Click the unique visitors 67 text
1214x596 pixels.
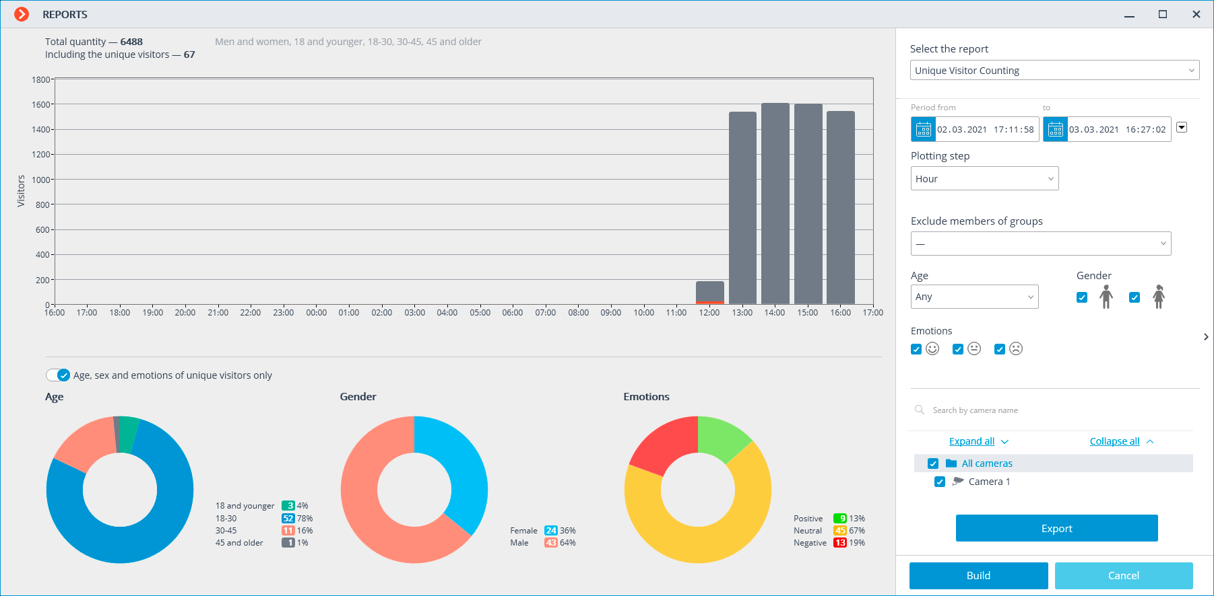120,54
